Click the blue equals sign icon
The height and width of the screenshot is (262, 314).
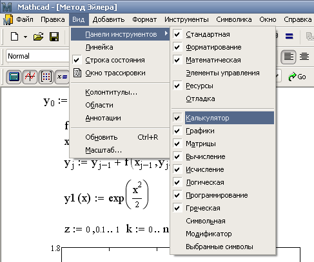click(289, 36)
